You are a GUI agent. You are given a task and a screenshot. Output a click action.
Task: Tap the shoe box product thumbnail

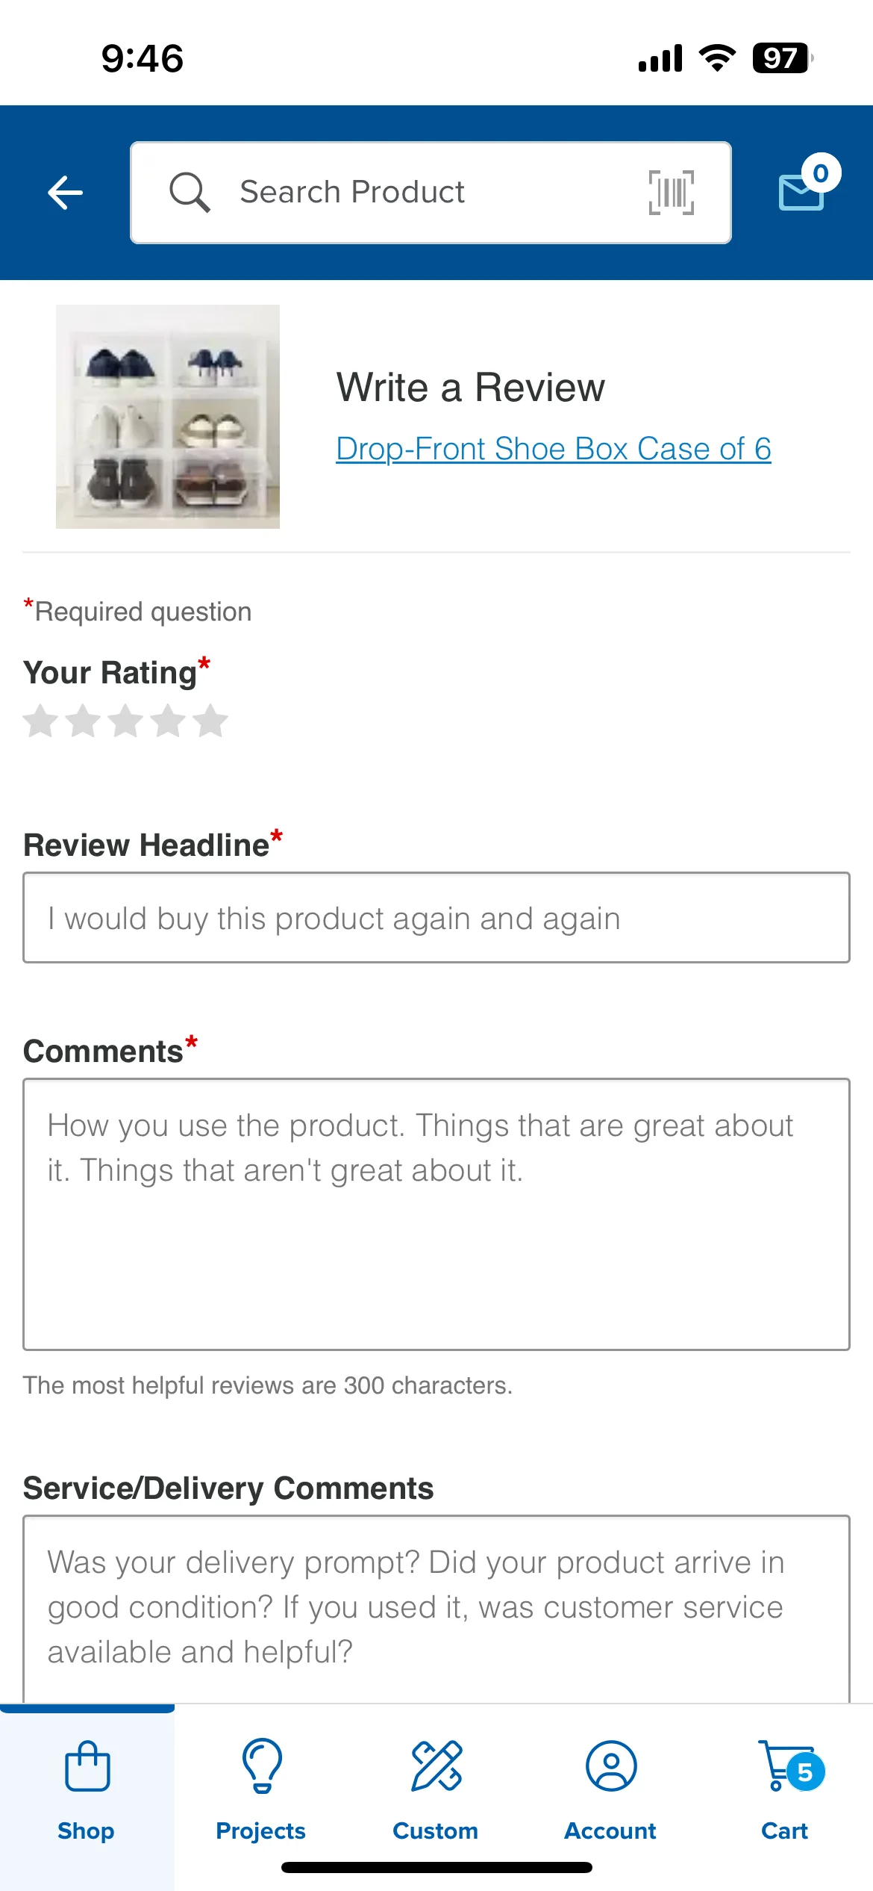[x=168, y=417]
